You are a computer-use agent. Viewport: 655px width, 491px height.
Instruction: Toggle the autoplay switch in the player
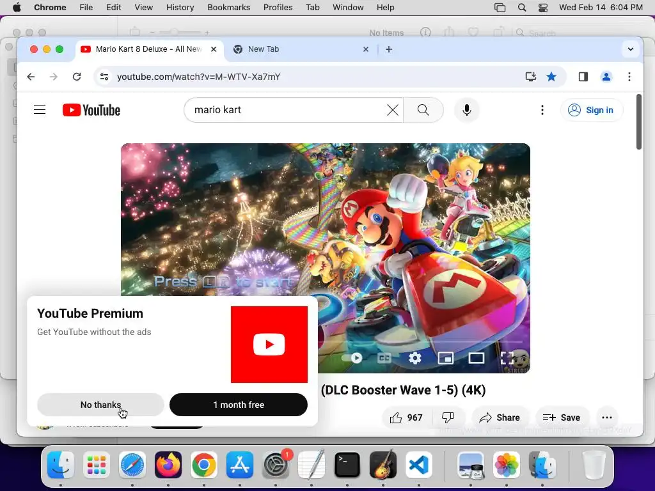tap(352, 358)
